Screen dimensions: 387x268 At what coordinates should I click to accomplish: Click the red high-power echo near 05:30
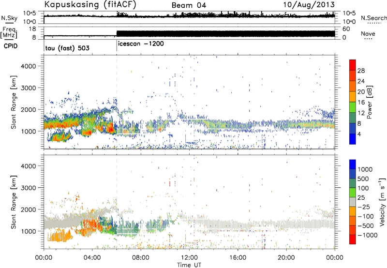(x=111, y=129)
